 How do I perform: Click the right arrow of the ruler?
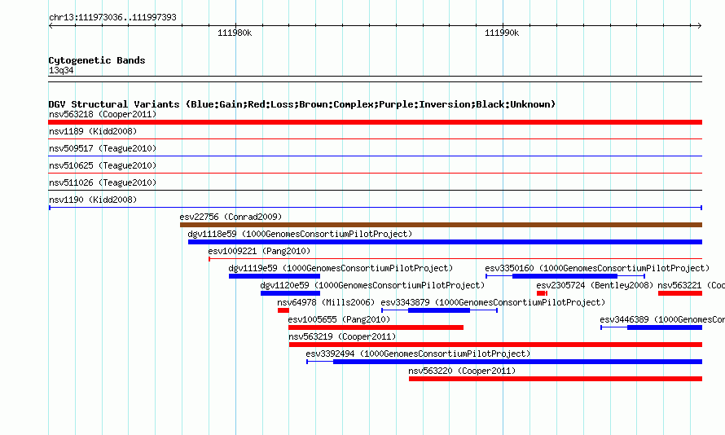tap(700, 25)
